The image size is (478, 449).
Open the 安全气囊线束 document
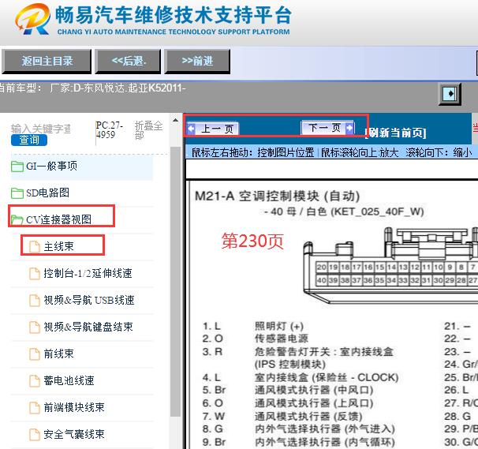point(74,434)
